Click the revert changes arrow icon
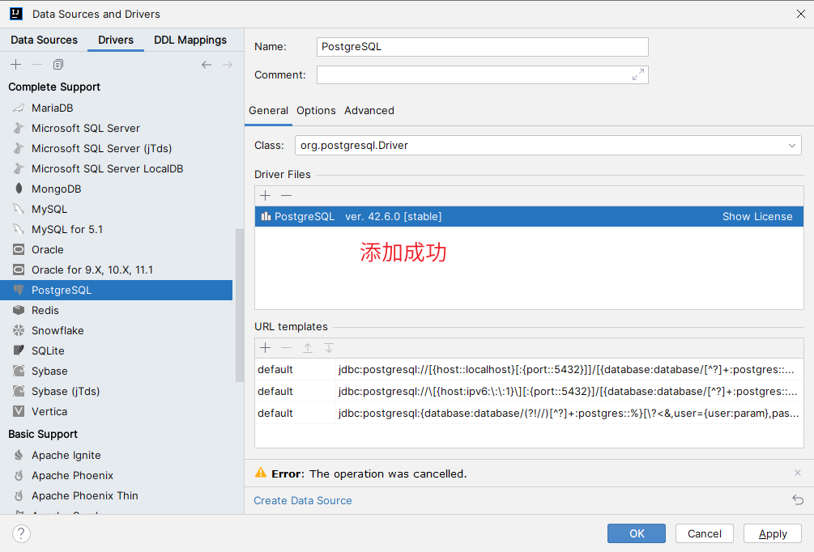This screenshot has height=552, width=814. pyautogui.click(x=798, y=500)
